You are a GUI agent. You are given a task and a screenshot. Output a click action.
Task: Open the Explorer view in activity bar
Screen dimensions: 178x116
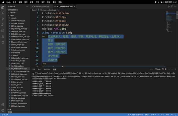pyautogui.click(x=3, y=7)
